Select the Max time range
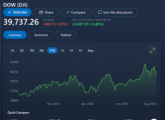Image resolution: width=165 pixels, height=120 pixels. [x=91, y=51]
